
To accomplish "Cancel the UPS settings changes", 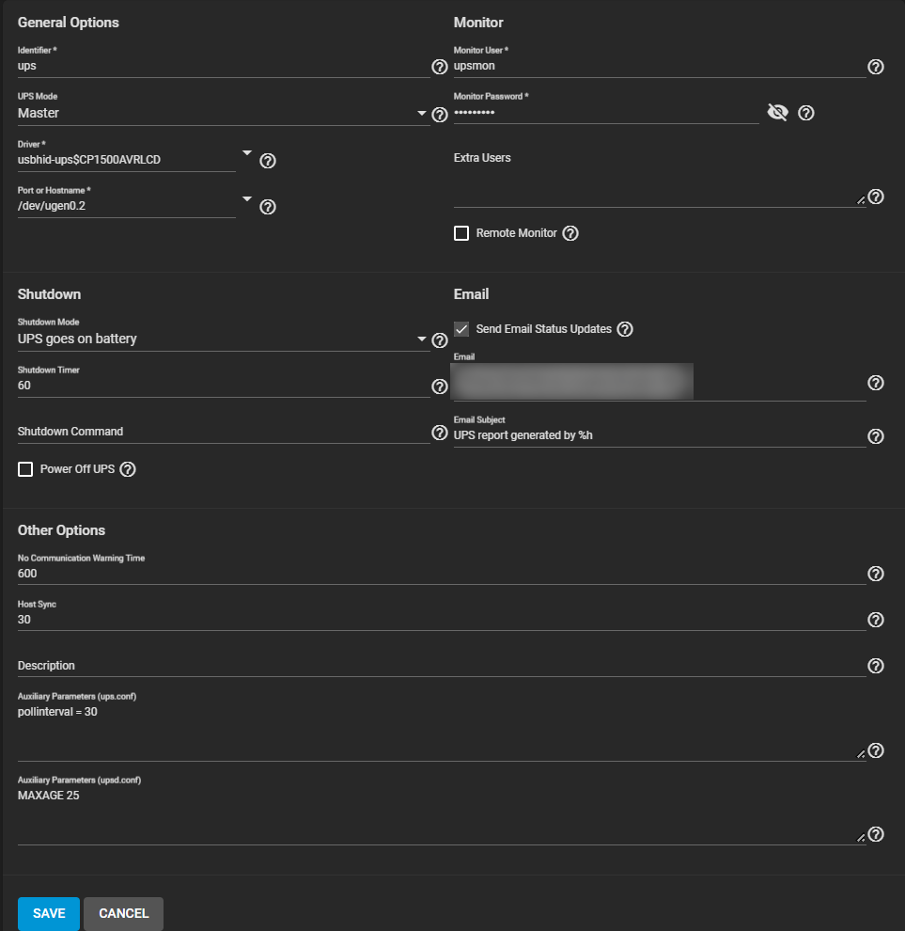I will 123,913.
